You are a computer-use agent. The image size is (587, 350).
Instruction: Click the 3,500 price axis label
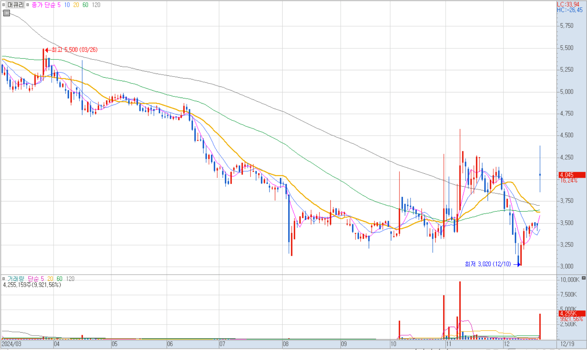pos(567,223)
